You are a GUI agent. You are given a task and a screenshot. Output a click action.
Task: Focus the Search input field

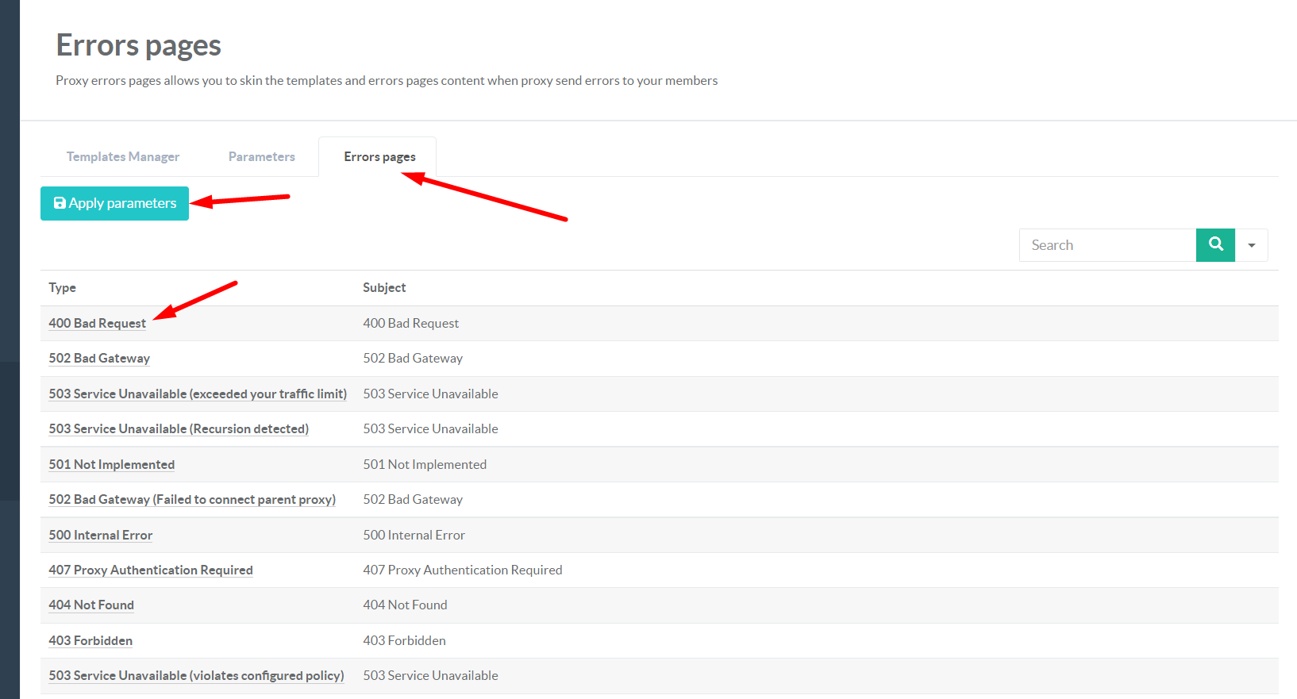click(x=1107, y=245)
